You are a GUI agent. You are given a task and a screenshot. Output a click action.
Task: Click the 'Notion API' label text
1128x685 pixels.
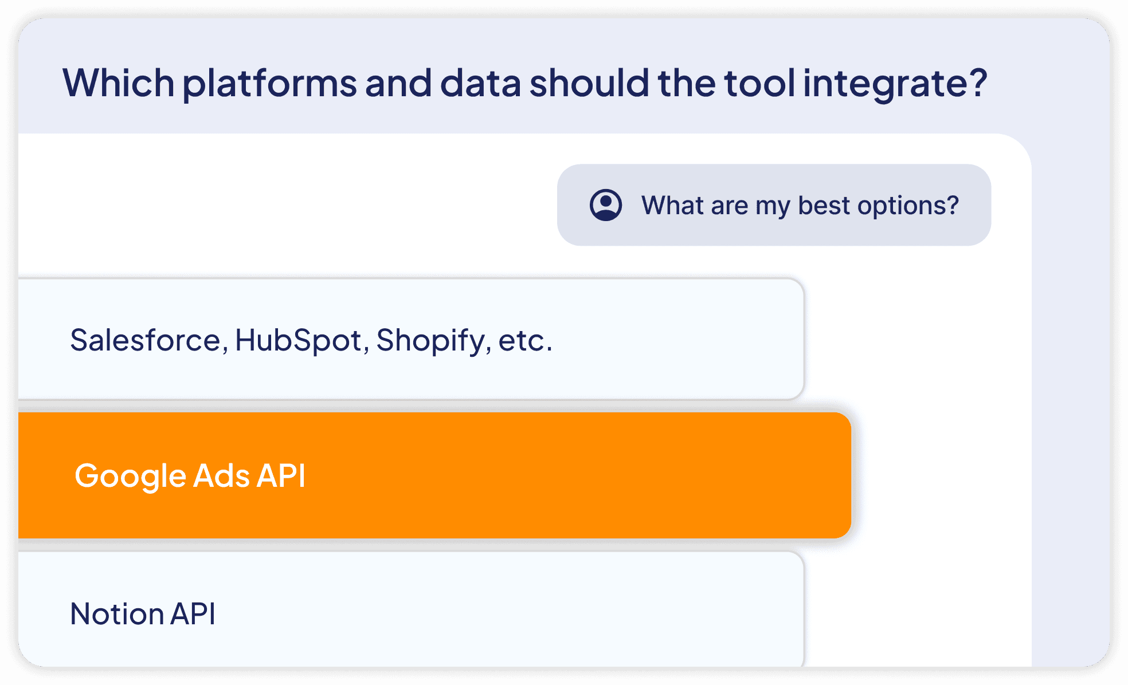[x=143, y=613]
